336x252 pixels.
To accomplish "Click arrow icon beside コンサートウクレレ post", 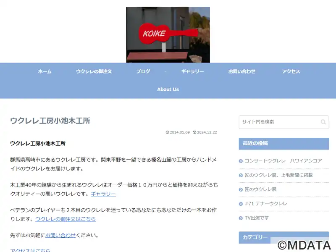I will [x=241, y=161].
